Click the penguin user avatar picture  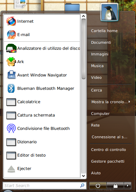(109, 12)
